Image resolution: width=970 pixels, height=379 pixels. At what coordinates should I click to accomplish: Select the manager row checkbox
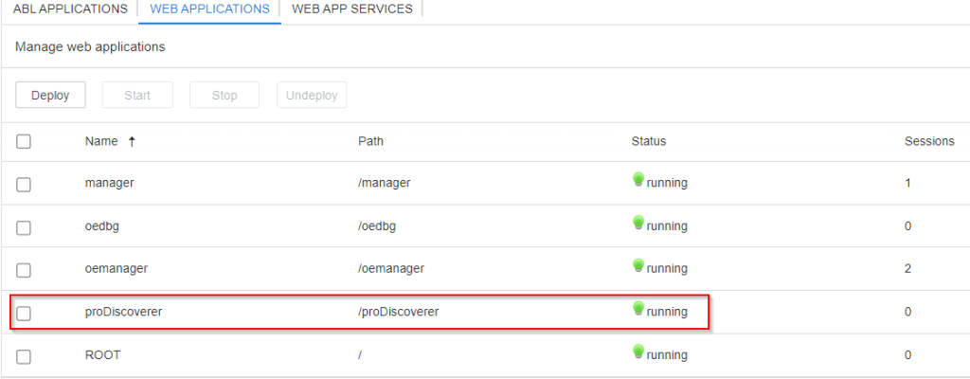tap(24, 185)
